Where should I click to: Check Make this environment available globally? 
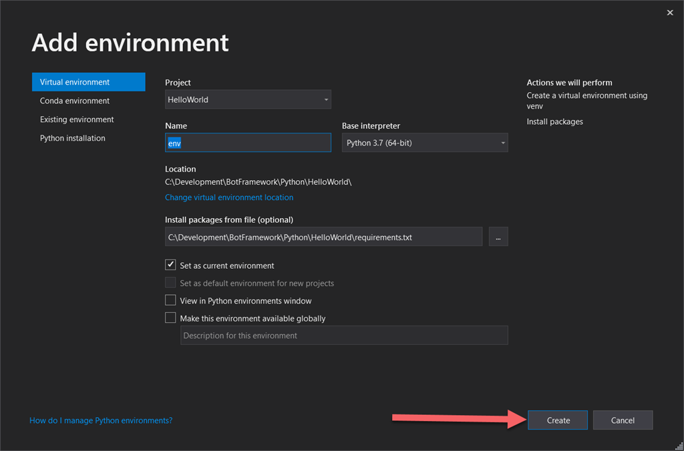coord(170,318)
